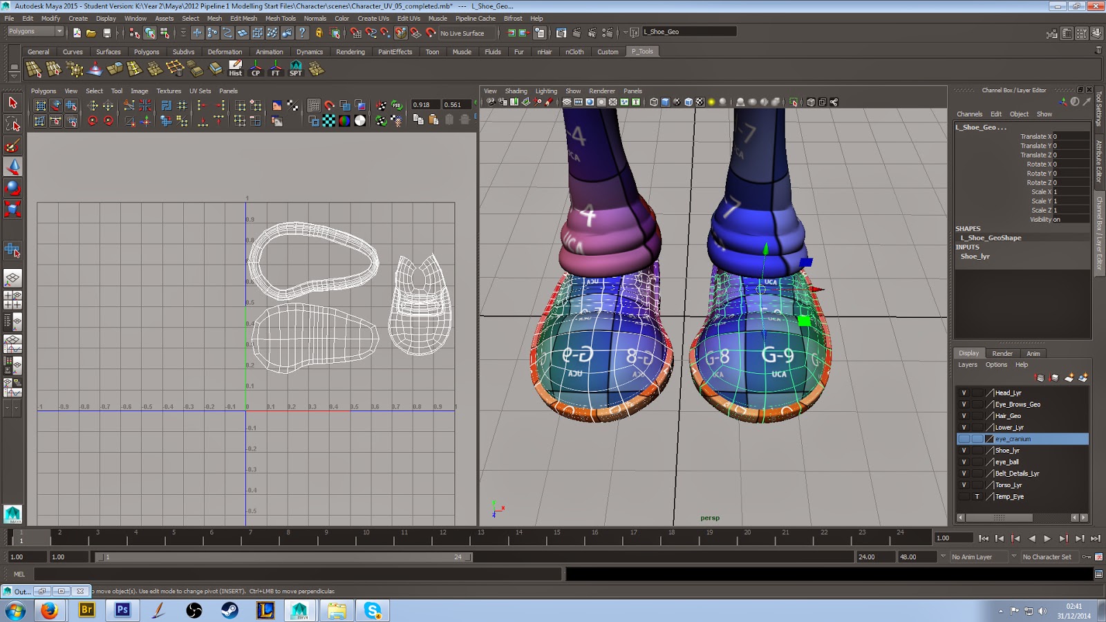Click the SPT icon on the shelf
The image size is (1106, 622).
point(294,68)
